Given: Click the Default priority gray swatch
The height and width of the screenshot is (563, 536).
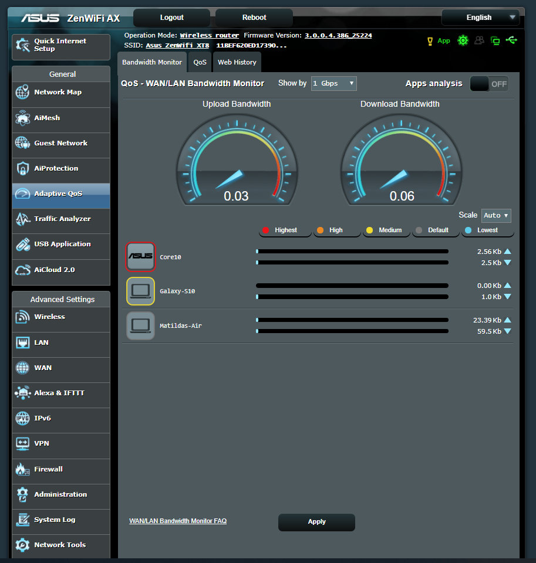Looking at the screenshot, I should 419,230.
